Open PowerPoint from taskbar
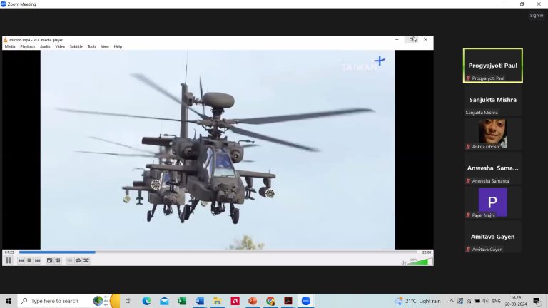This screenshot has width=548, height=308. point(253,301)
